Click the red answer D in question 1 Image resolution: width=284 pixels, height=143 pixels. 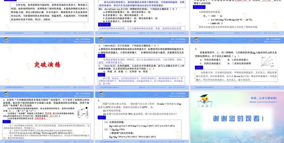click(155, 46)
